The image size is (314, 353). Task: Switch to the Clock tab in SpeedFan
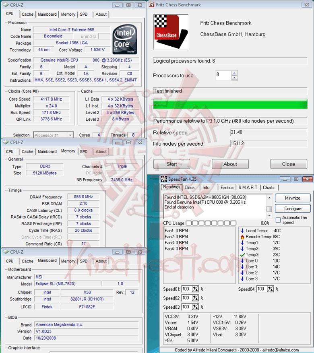pyautogui.click(x=190, y=188)
